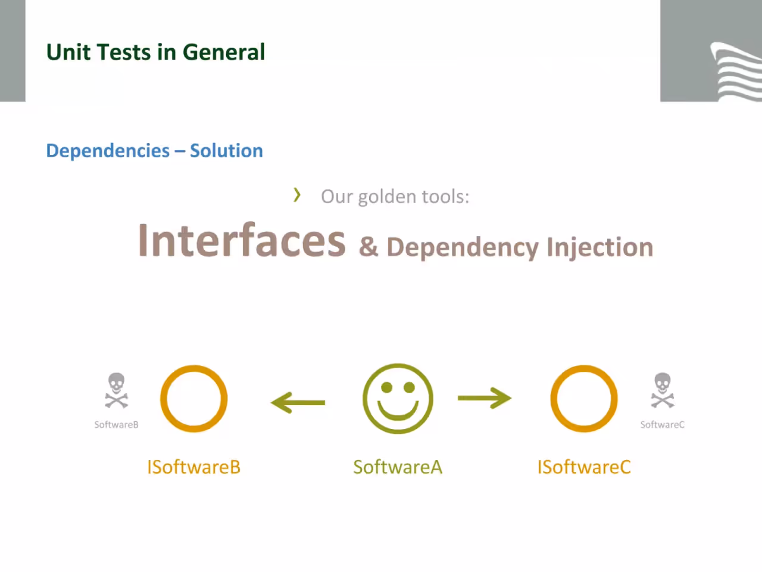Click the 'Dependencies – Solution' subheading

click(x=155, y=151)
